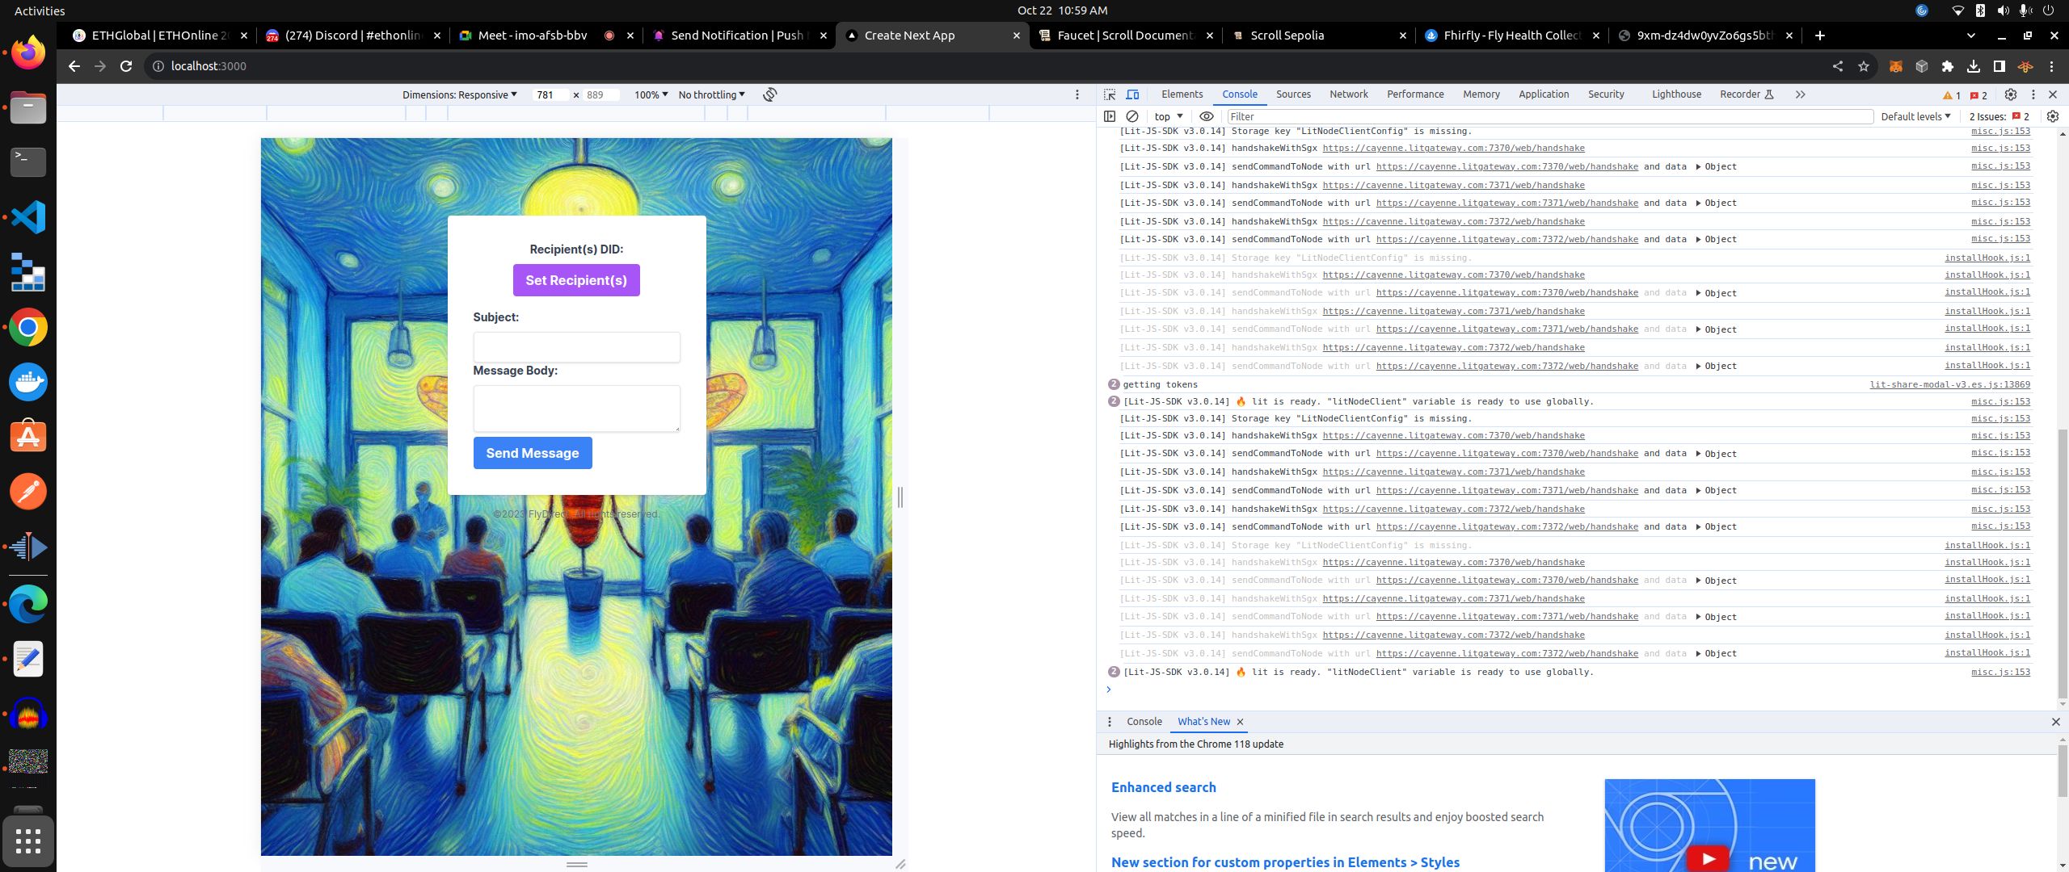Toggle device toolbar emulation

(1132, 94)
